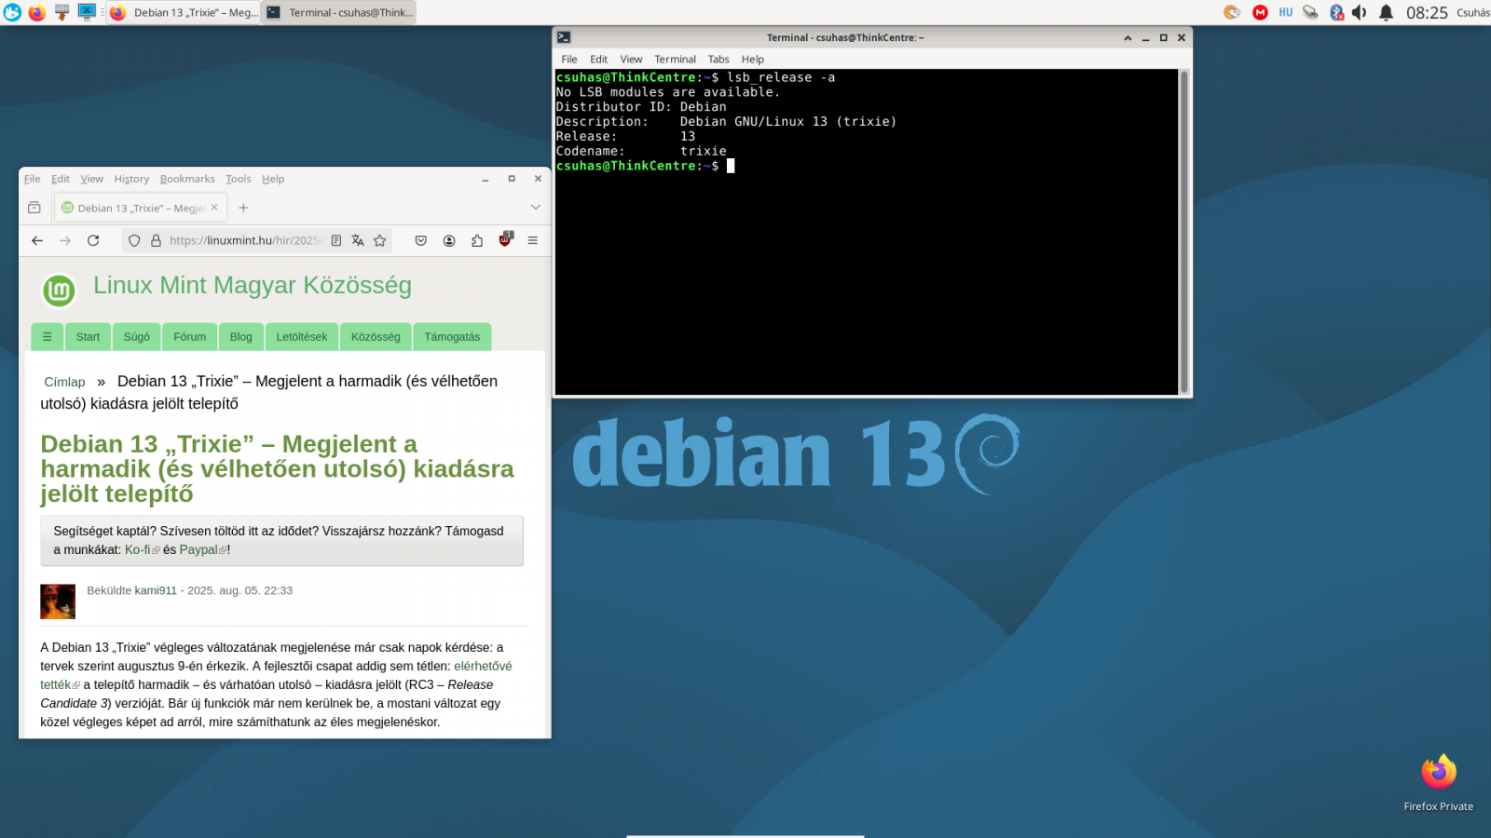The width and height of the screenshot is (1491, 838).
Task: Open the Terminal window's View menu
Action: click(631, 59)
